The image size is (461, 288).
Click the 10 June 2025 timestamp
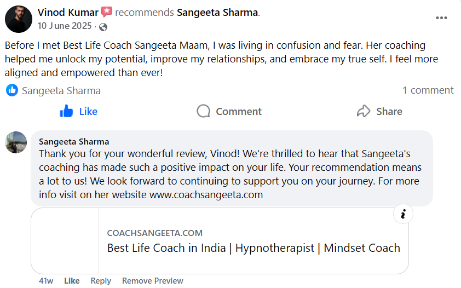click(x=65, y=26)
